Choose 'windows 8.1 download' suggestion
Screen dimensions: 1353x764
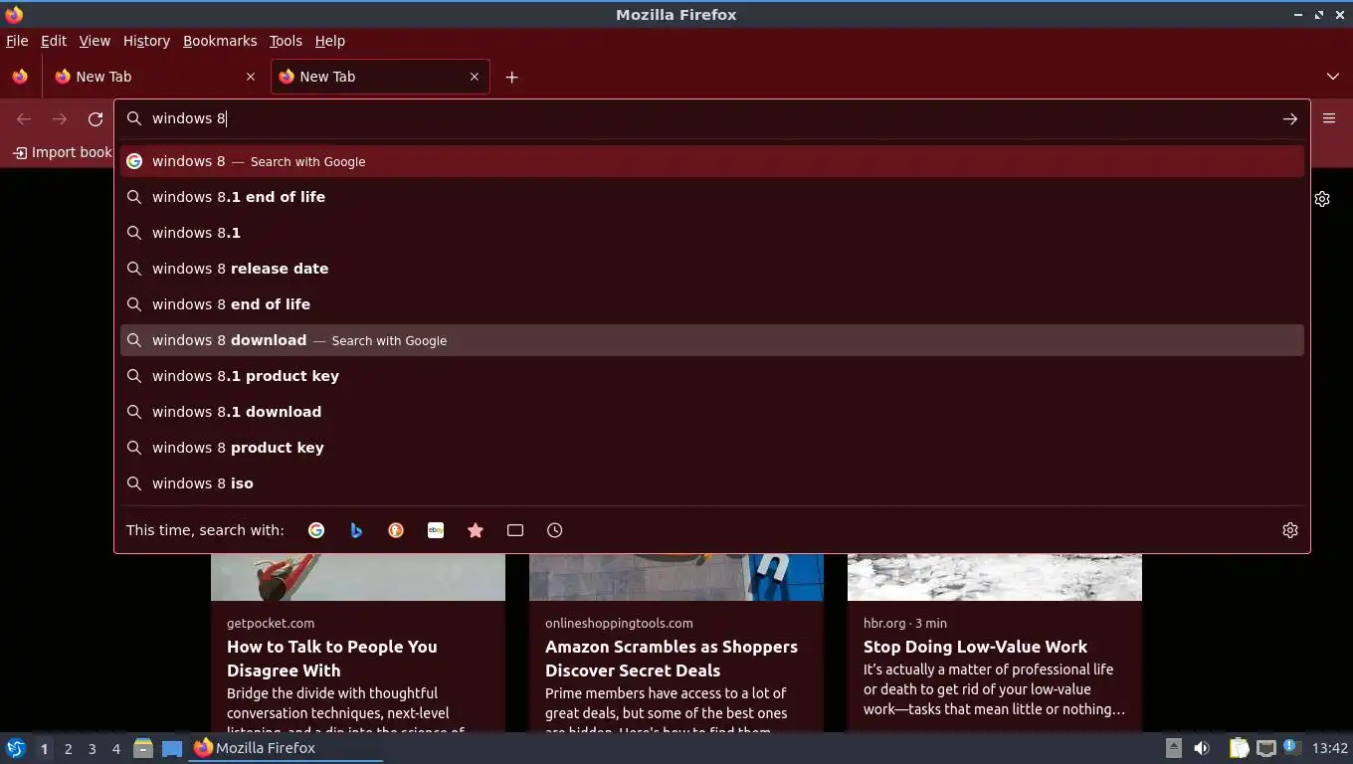click(x=712, y=412)
